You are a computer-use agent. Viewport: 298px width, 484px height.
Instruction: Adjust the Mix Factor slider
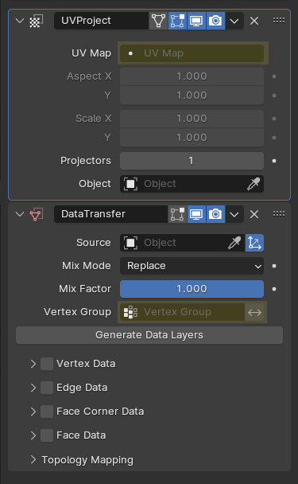(192, 289)
